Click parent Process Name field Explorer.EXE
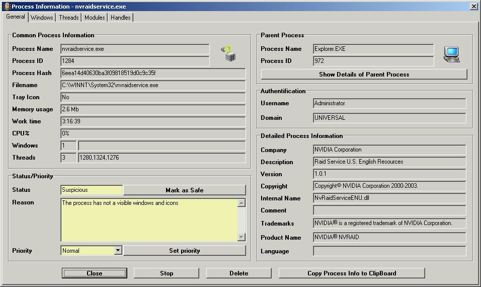481x287 pixels. coord(373,49)
